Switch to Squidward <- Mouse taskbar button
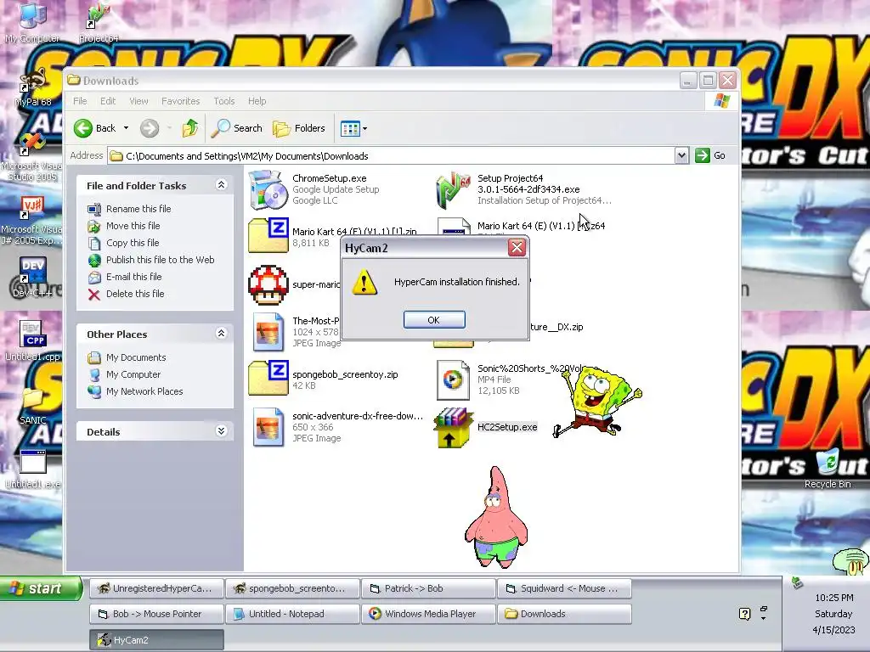This screenshot has width=870, height=652. tap(564, 588)
